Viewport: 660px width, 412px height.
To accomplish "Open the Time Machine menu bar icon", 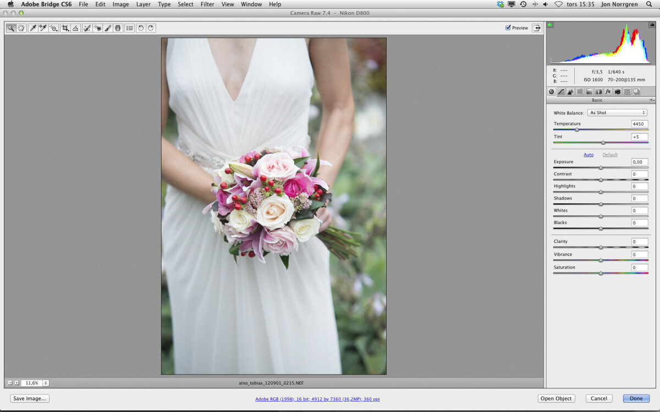I will point(523,4).
